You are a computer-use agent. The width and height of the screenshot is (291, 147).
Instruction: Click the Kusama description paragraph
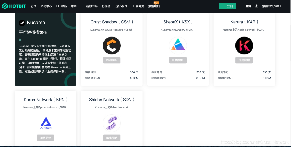[45, 59]
